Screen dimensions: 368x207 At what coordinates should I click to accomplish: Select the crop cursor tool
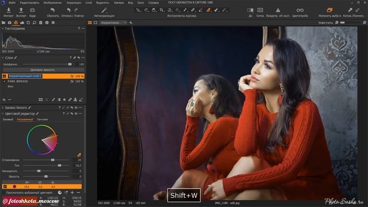point(162,10)
